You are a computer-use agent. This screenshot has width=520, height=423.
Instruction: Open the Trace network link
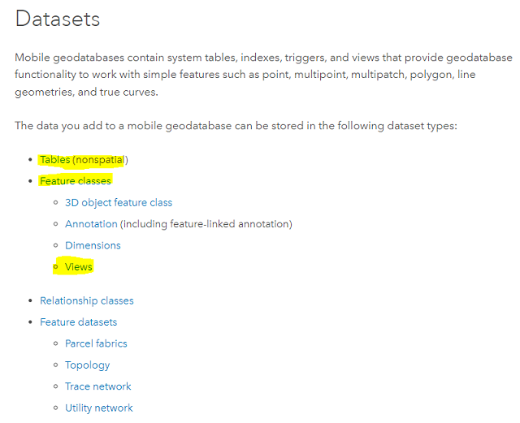[97, 386]
